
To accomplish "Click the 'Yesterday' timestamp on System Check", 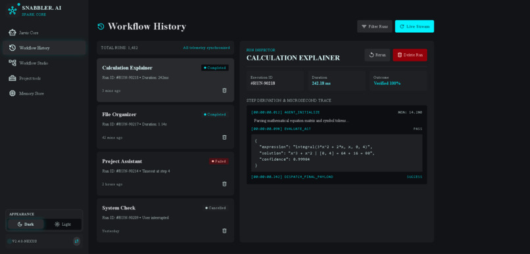I will tap(110, 231).
